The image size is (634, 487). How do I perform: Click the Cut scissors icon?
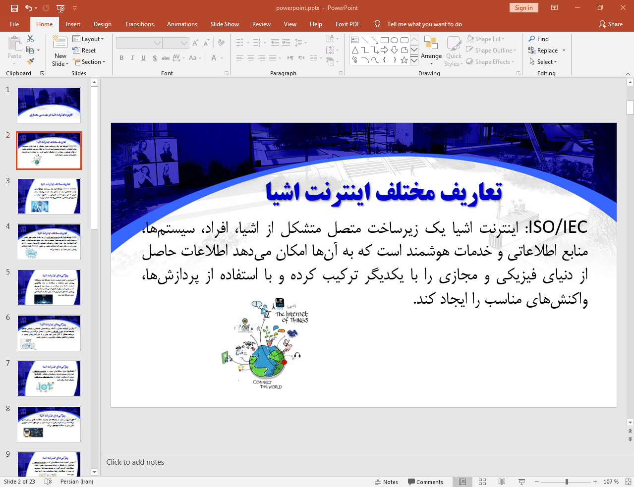point(30,39)
